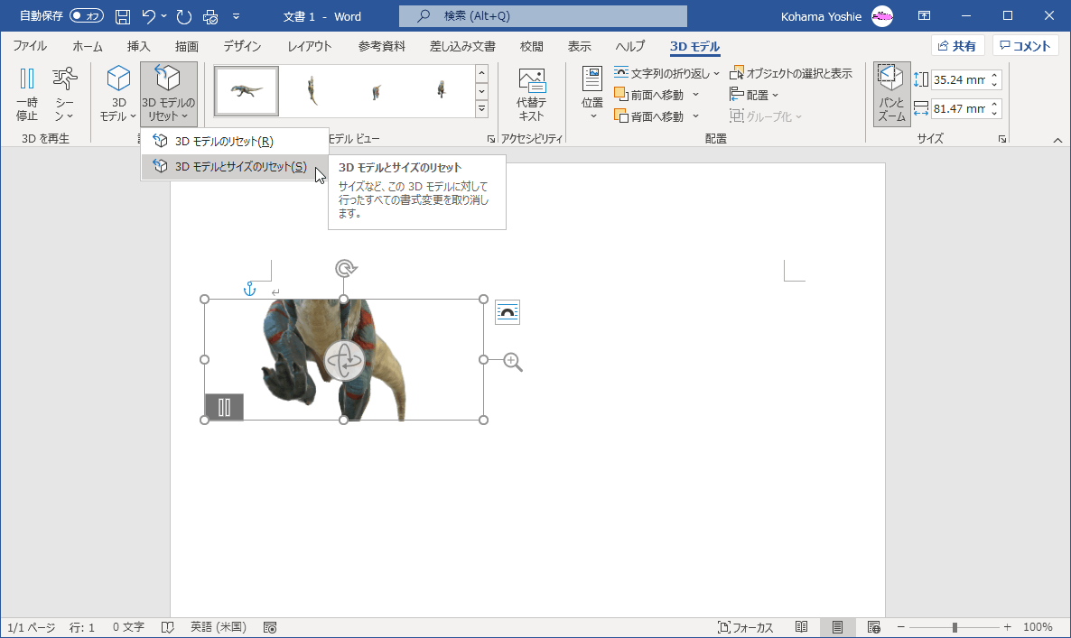Open オブジェクトの選択と表示 selection pane
The width and height of the screenshot is (1071, 638).
pos(791,73)
